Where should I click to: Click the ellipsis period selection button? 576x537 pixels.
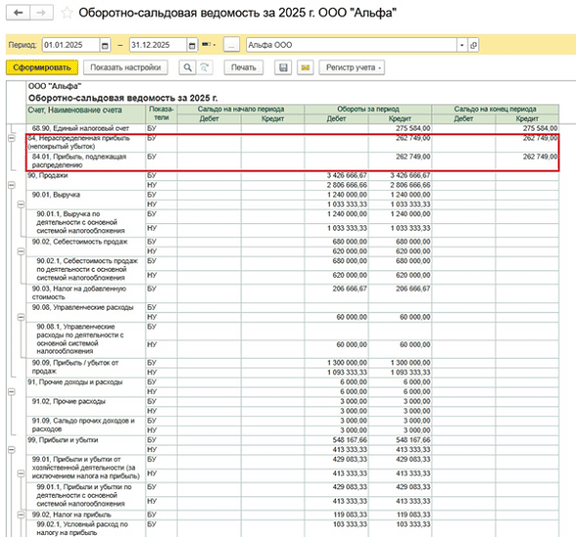click(231, 45)
